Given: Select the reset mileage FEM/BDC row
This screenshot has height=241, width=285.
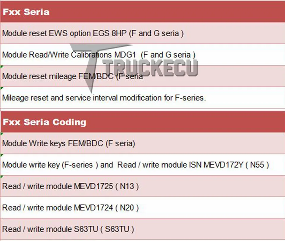Looking at the screenshot, I should 143,76.
